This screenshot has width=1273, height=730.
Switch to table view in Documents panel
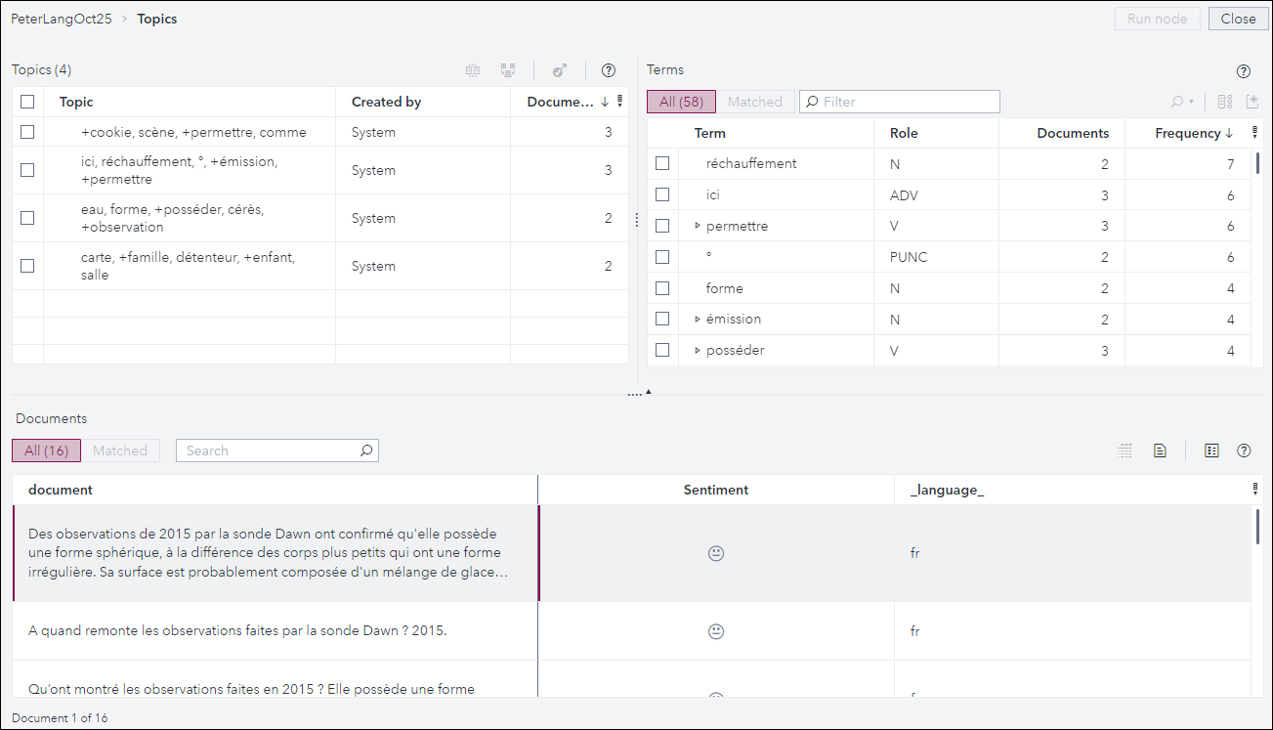point(1124,451)
